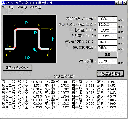Select the 絞り高さ (H) input field
Viewport: 128px width, 119px height.
coord(107,36)
